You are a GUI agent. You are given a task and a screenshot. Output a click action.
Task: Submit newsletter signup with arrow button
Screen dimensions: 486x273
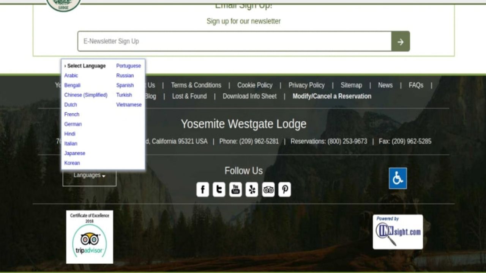(401, 41)
